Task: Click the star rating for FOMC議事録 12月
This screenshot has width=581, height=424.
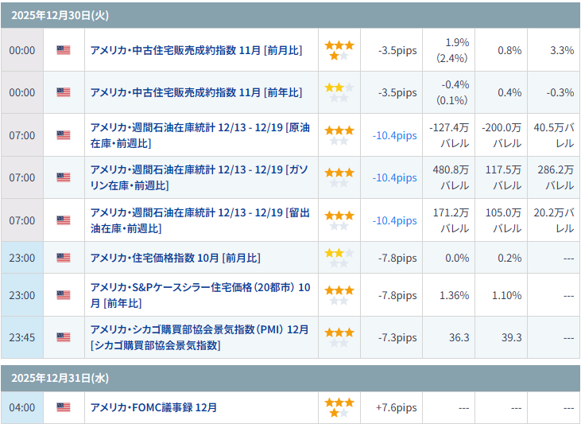Action: coord(339,407)
